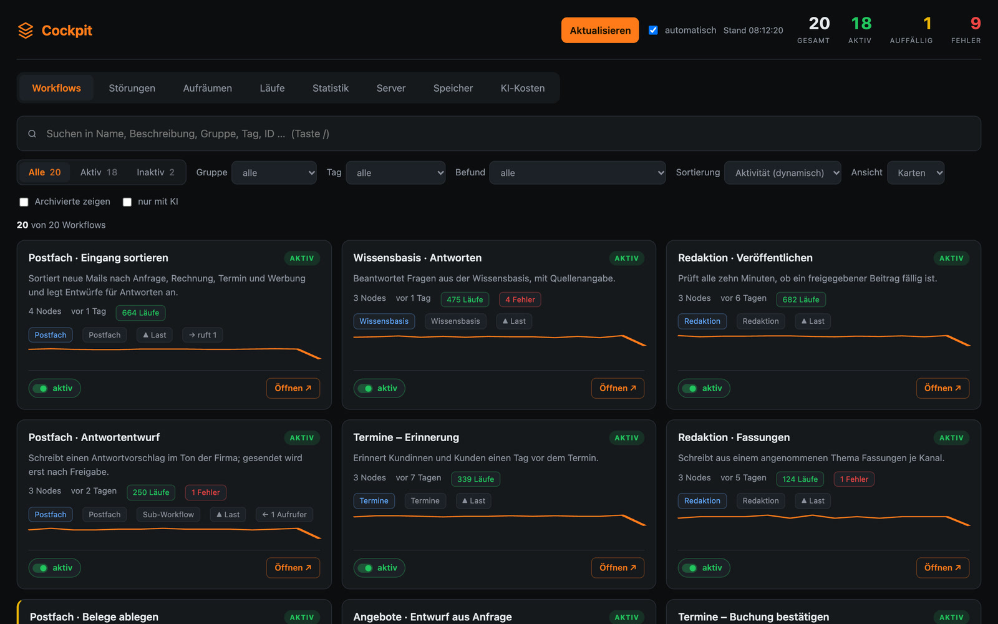Filter by Aktiv 18 workflows

tap(99, 172)
